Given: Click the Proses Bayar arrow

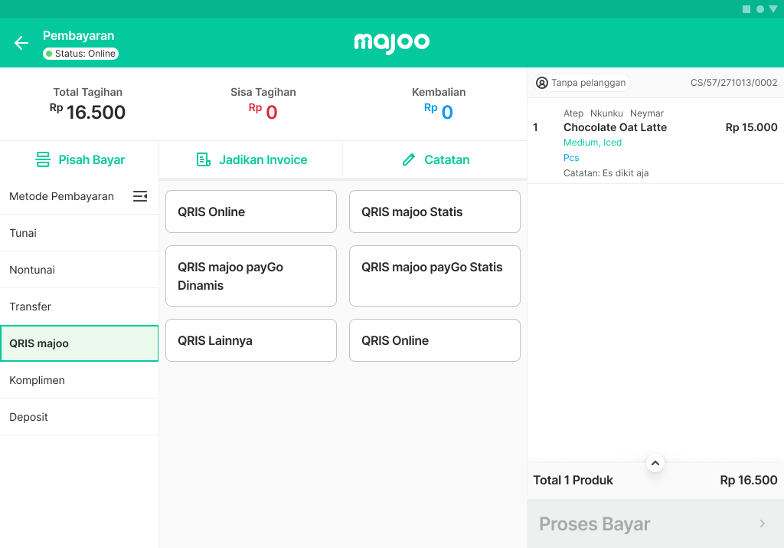Looking at the screenshot, I should tap(762, 523).
